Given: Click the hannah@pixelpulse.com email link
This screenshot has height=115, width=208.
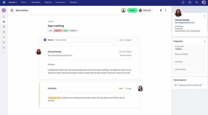Looking at the screenshot, I should click(x=185, y=22).
